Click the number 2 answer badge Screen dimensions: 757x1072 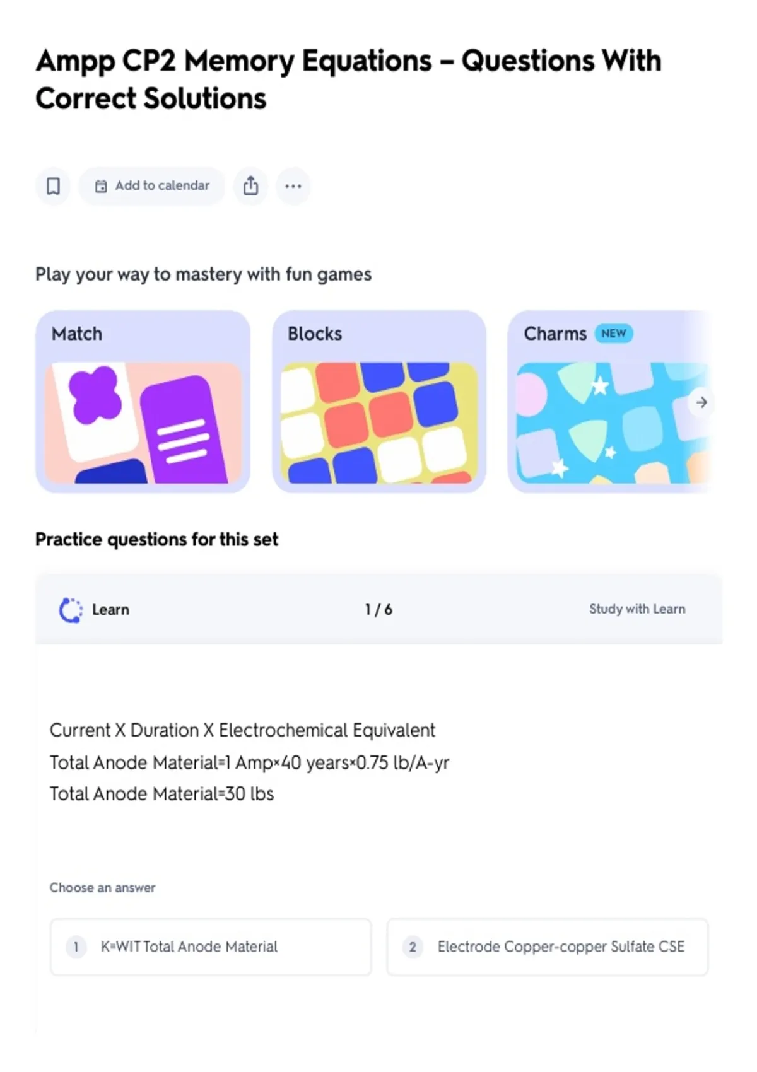point(413,947)
